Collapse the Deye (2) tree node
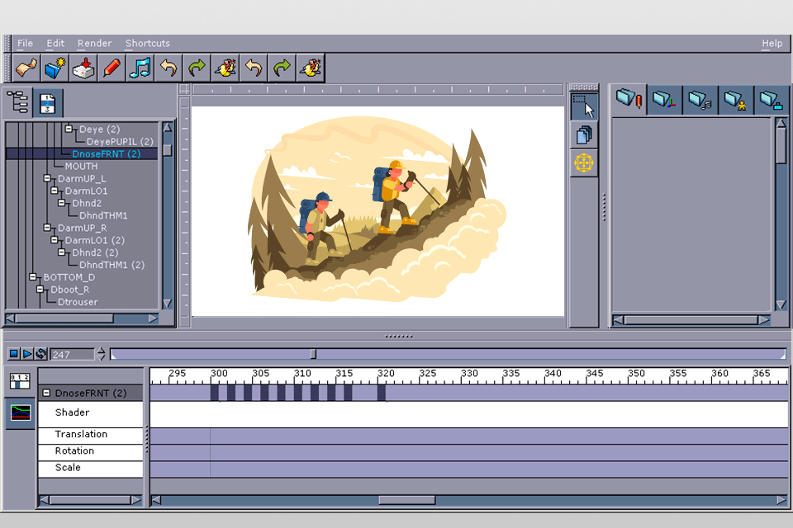The image size is (793, 528). (x=69, y=129)
